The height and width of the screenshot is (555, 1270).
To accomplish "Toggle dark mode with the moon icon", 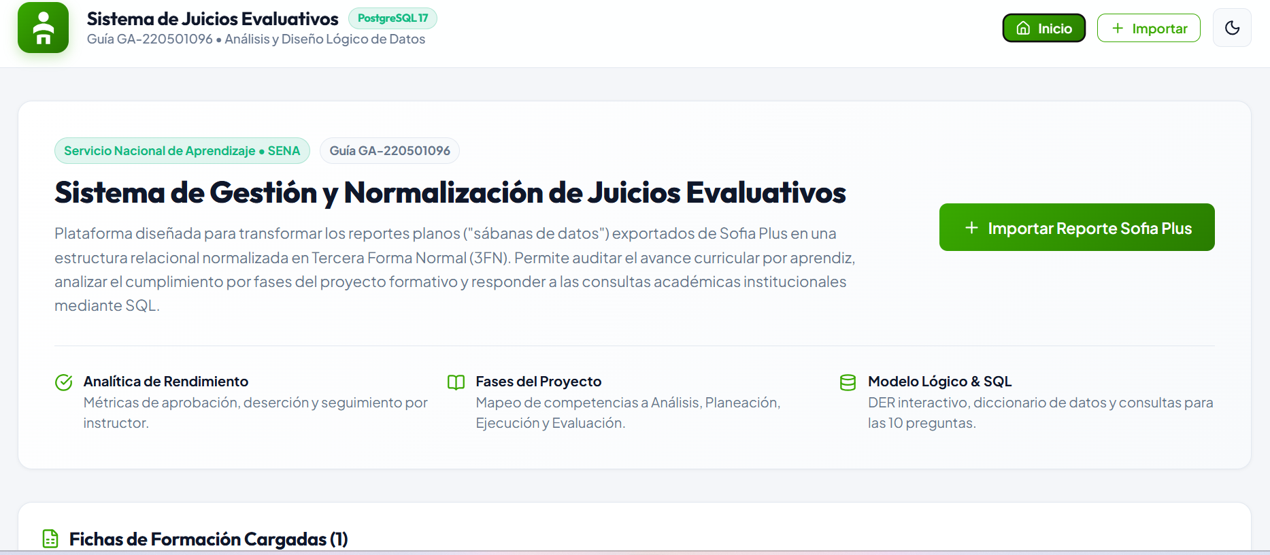I will tap(1232, 28).
